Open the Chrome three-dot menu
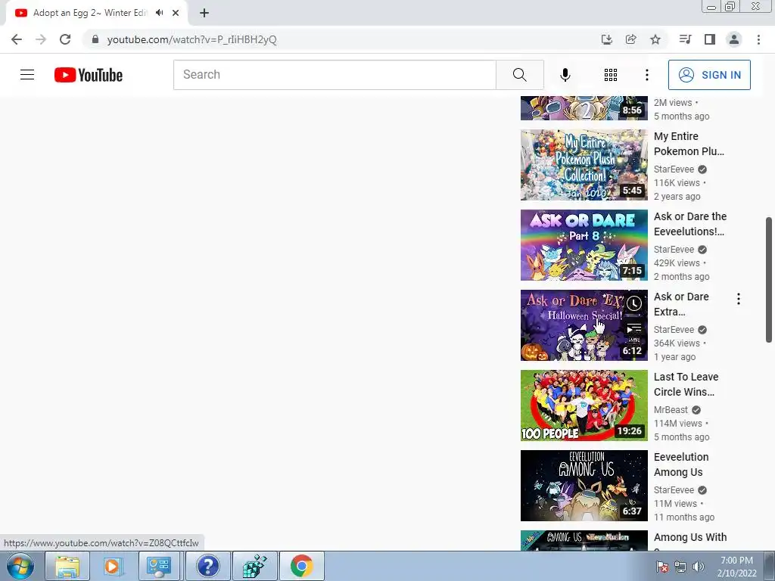This screenshot has height=581, width=775. click(x=758, y=39)
